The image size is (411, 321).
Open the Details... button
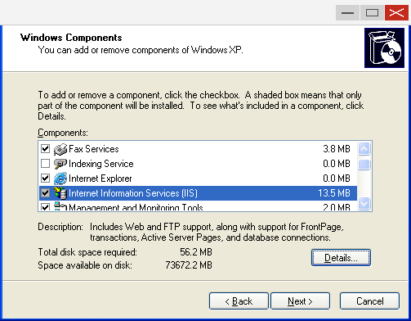341,257
